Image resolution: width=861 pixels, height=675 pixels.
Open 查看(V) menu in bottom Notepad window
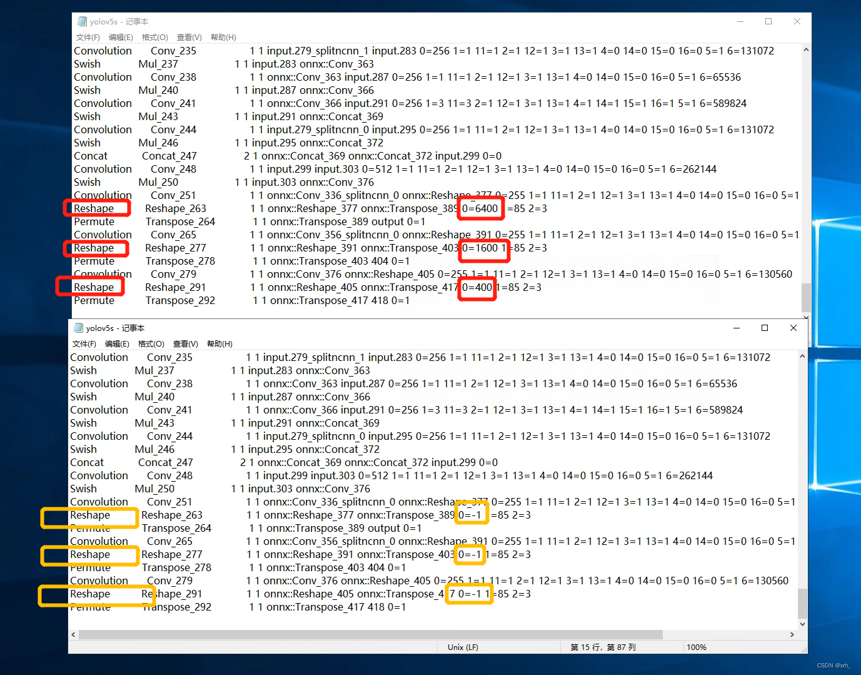click(185, 344)
